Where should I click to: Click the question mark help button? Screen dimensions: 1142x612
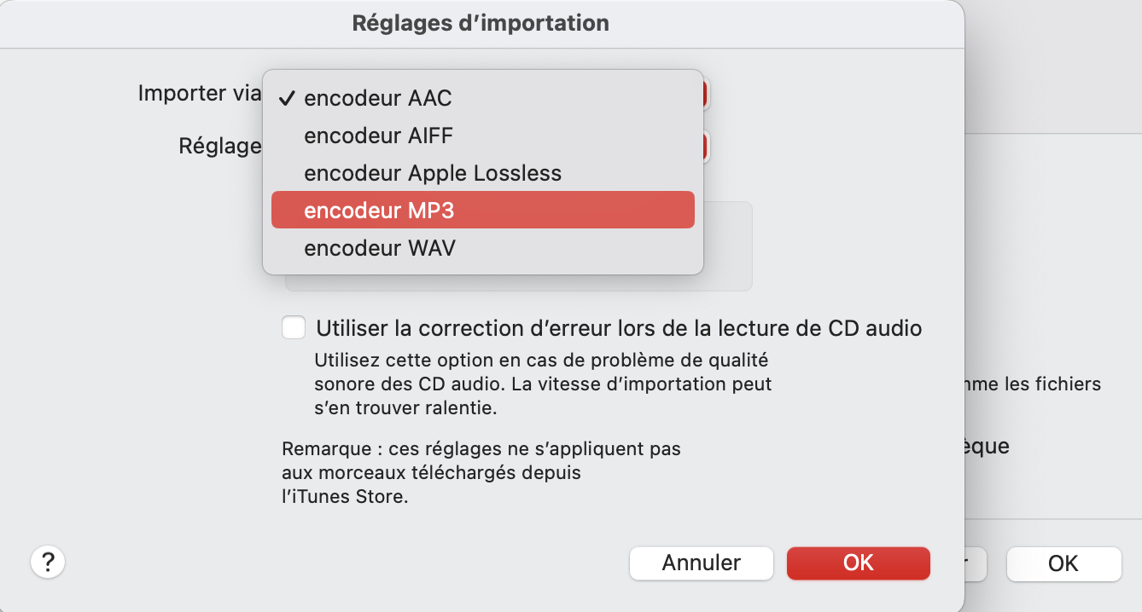[x=48, y=562]
